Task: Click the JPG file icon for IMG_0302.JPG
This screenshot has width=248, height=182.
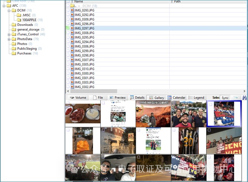Action: (x=72, y=87)
